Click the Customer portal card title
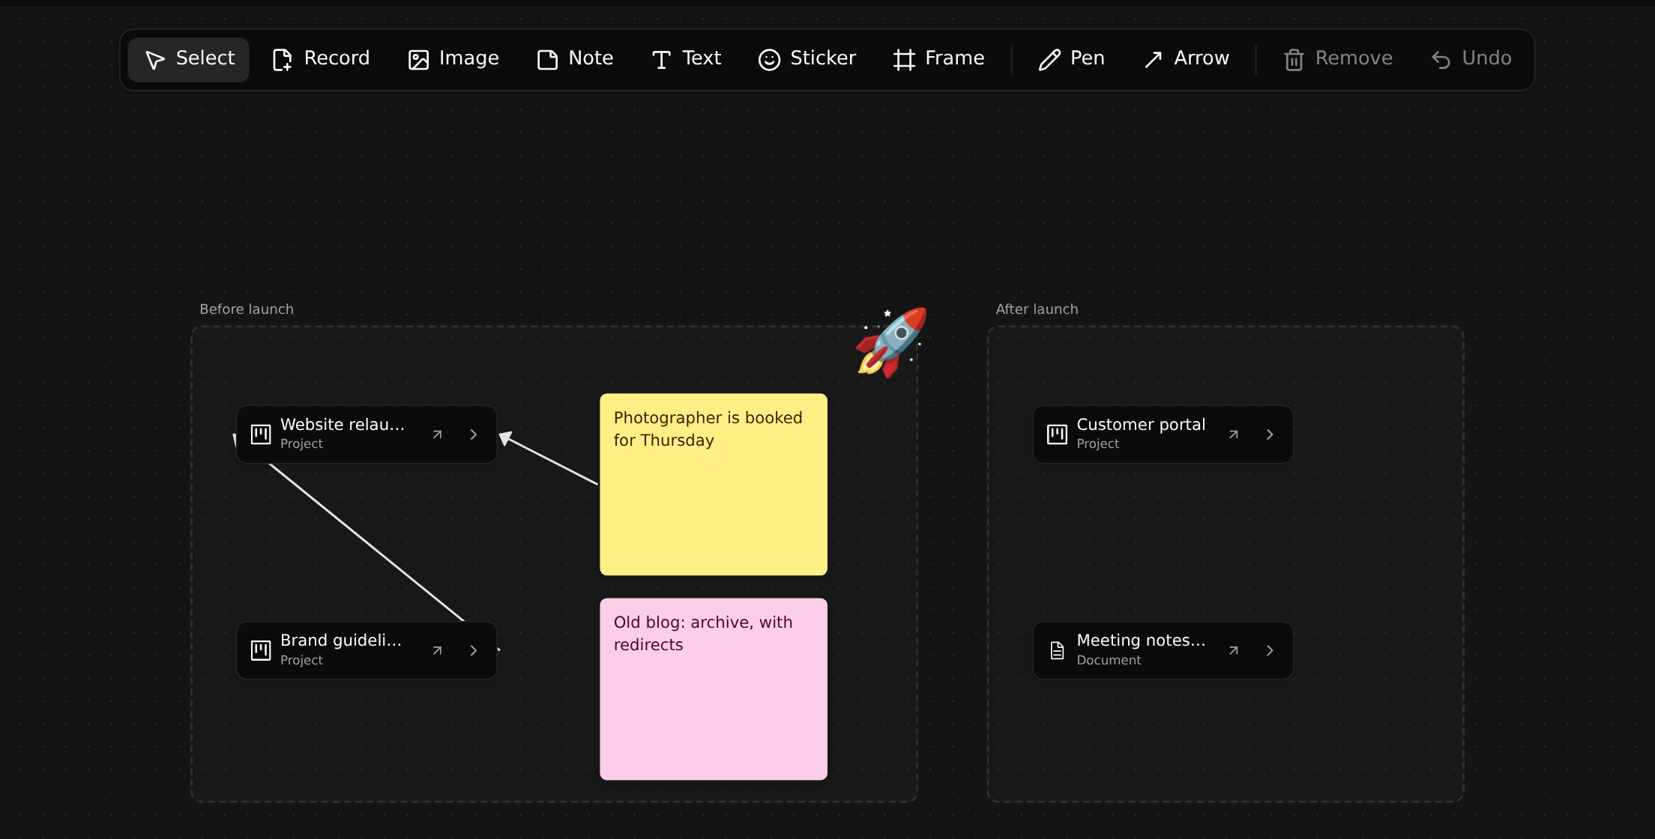This screenshot has height=839, width=1655. click(1141, 425)
